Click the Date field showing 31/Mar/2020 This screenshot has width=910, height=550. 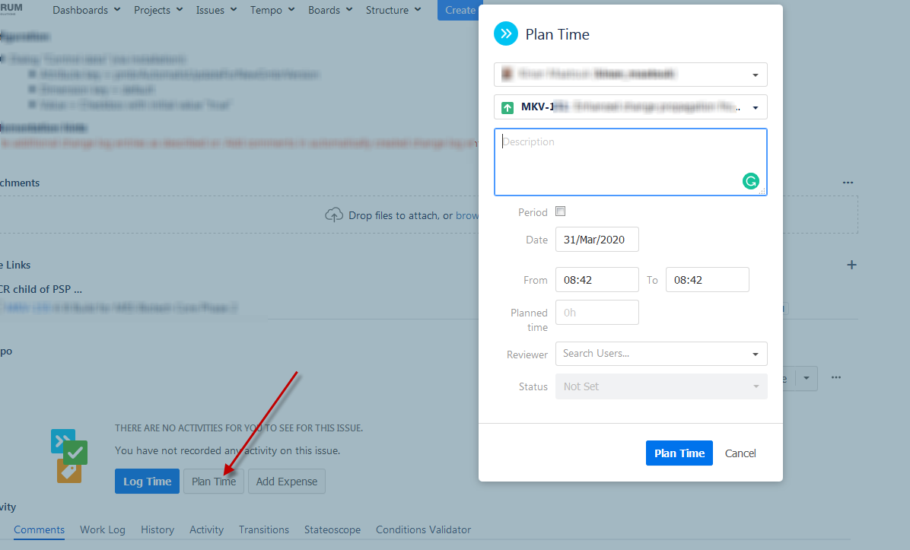[597, 239]
